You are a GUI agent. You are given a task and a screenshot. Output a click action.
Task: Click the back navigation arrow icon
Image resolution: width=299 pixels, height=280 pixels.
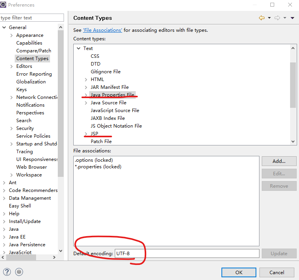(x=261, y=18)
